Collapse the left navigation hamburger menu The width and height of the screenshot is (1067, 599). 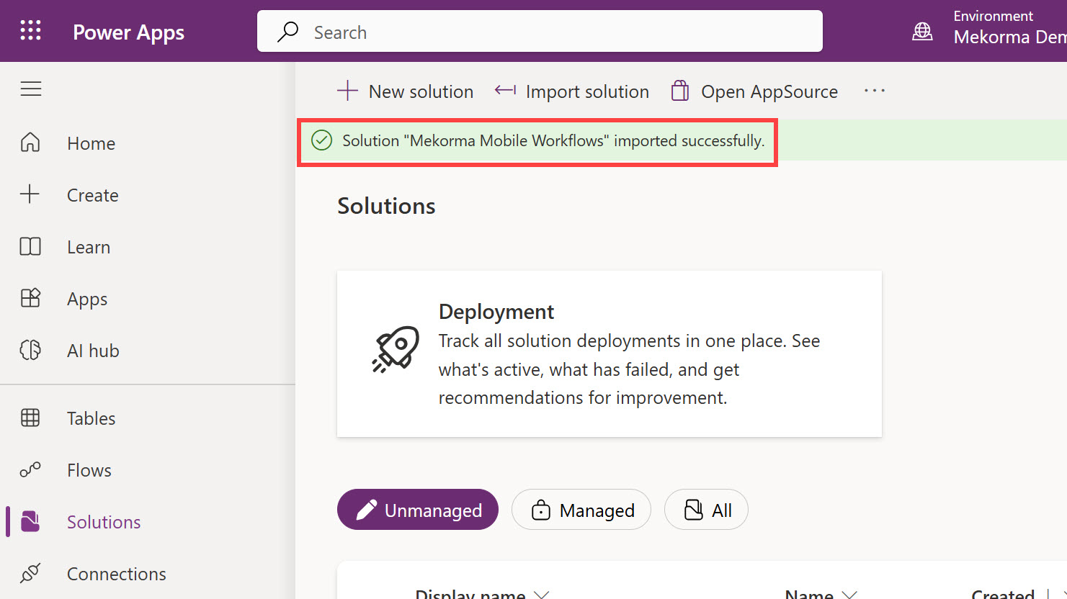31,89
